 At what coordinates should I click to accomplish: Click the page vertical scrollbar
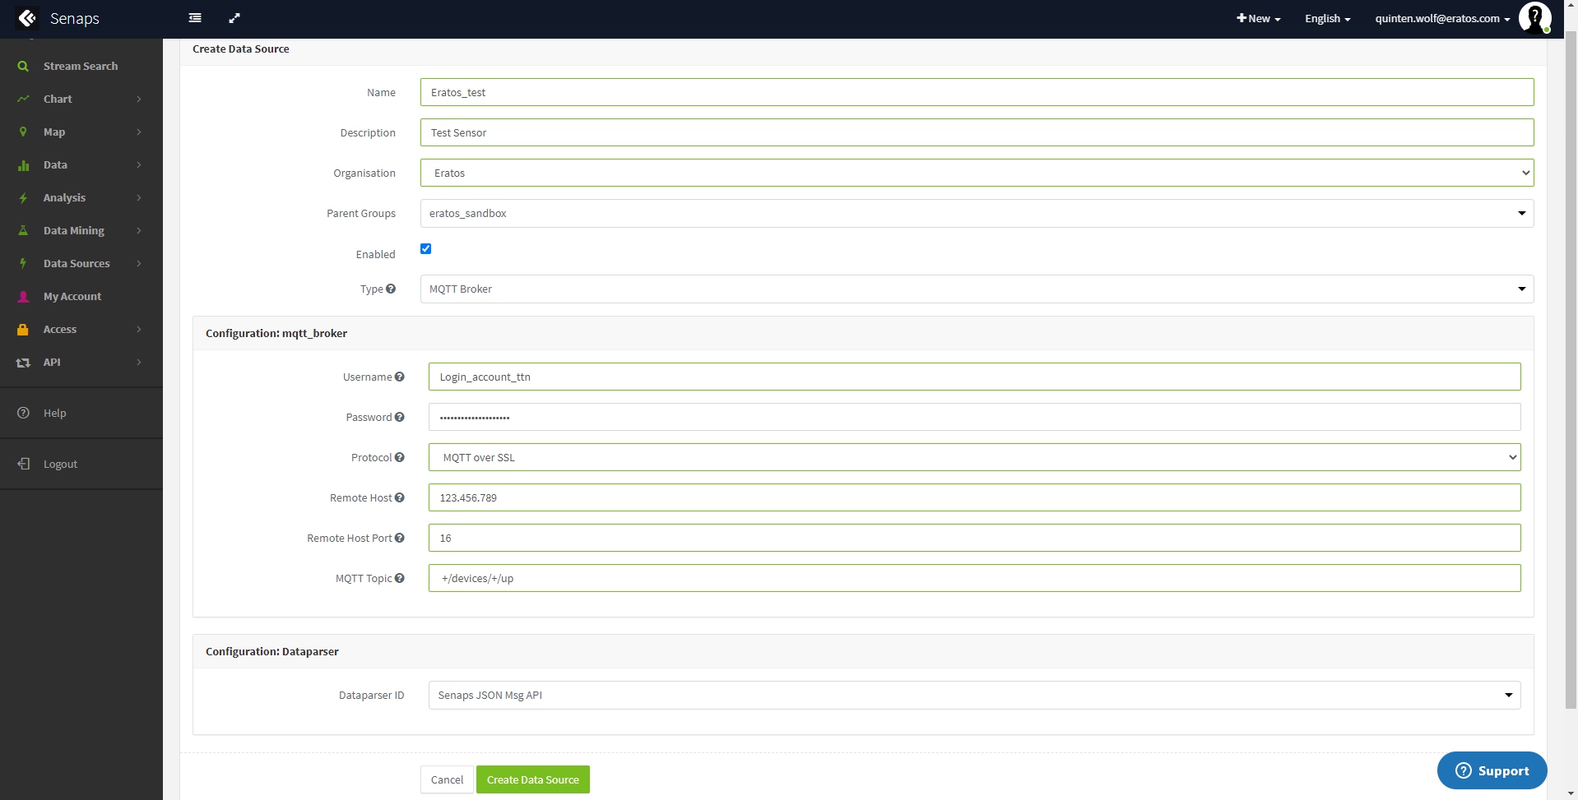pos(1571,370)
